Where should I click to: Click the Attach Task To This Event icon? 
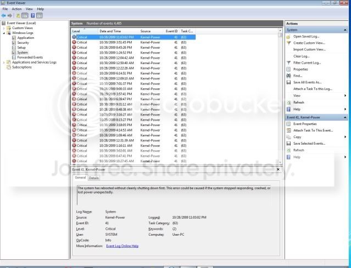(x=288, y=130)
